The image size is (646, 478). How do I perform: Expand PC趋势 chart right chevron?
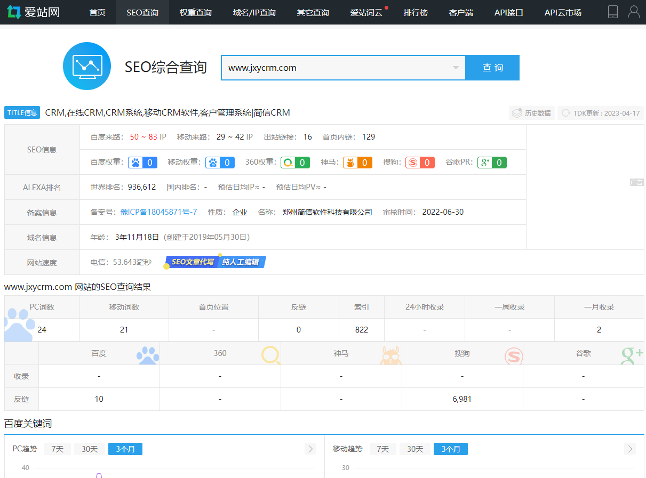click(x=310, y=449)
